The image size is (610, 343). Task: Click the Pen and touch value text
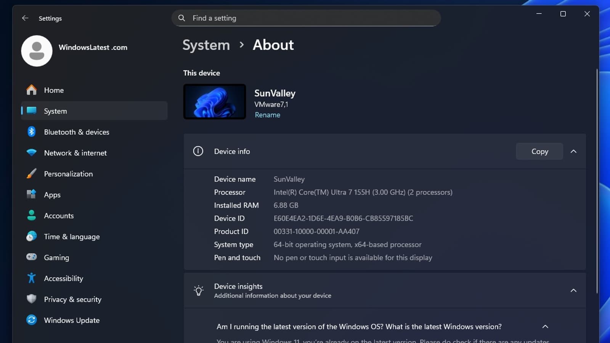[x=353, y=258]
